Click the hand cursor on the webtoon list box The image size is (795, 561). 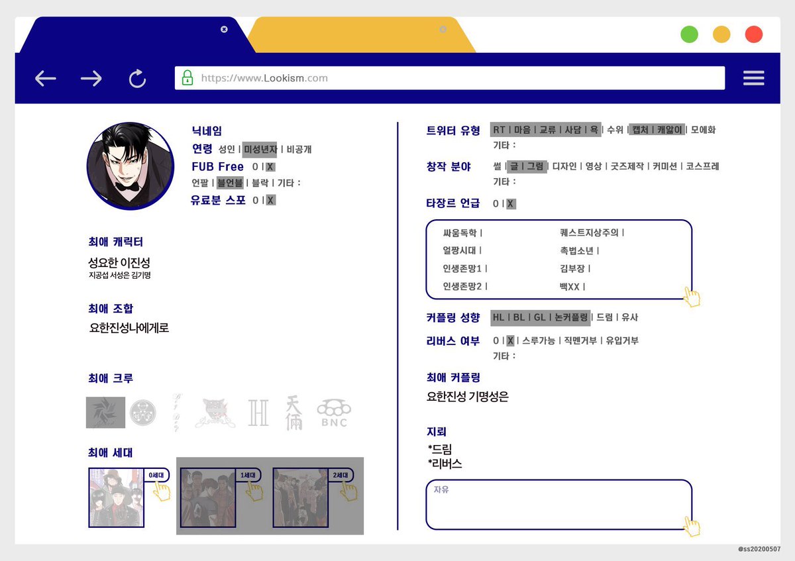(x=692, y=297)
